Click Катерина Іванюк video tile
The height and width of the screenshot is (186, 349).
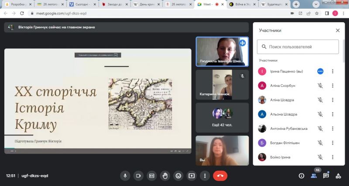pos(222,85)
